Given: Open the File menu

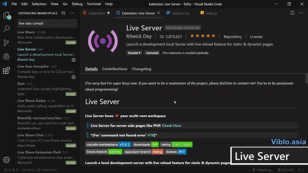Looking at the screenshot, I should pyautogui.click(x=14, y=4).
